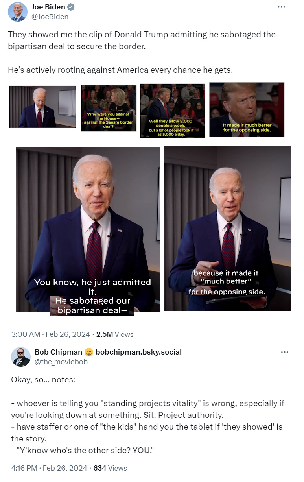Click the @the_moviebob handle
304x482 pixels.
pos(61,362)
